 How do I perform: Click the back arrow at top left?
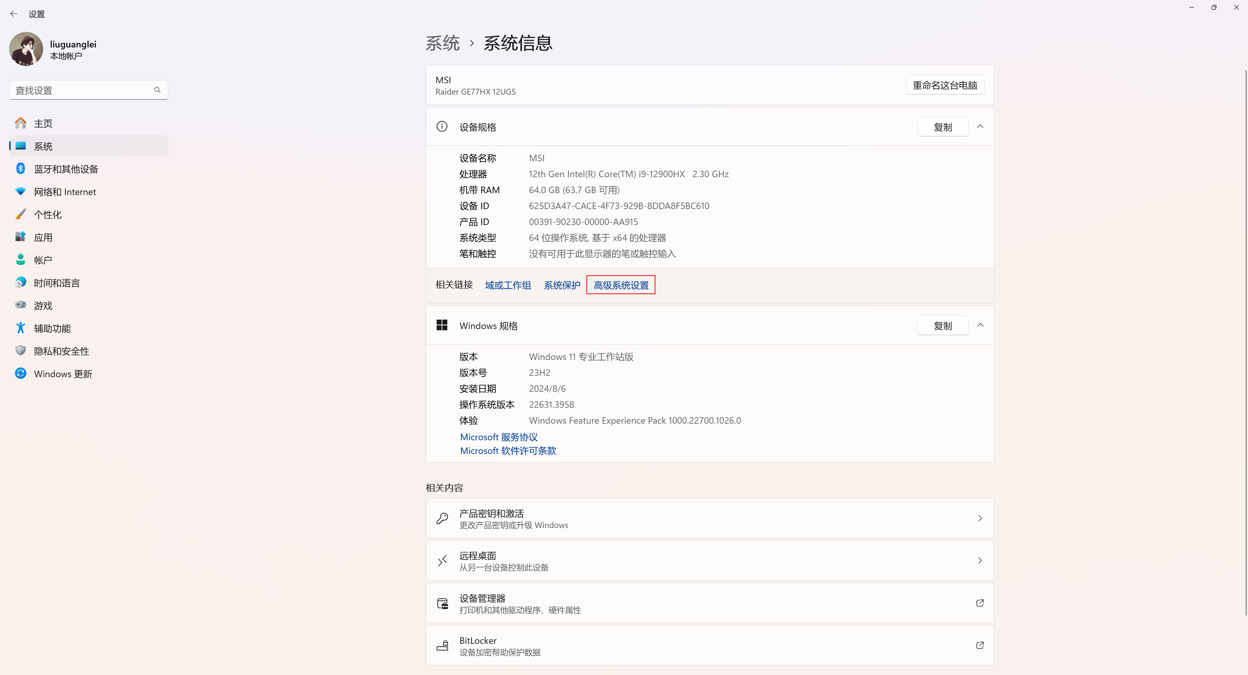tap(14, 14)
